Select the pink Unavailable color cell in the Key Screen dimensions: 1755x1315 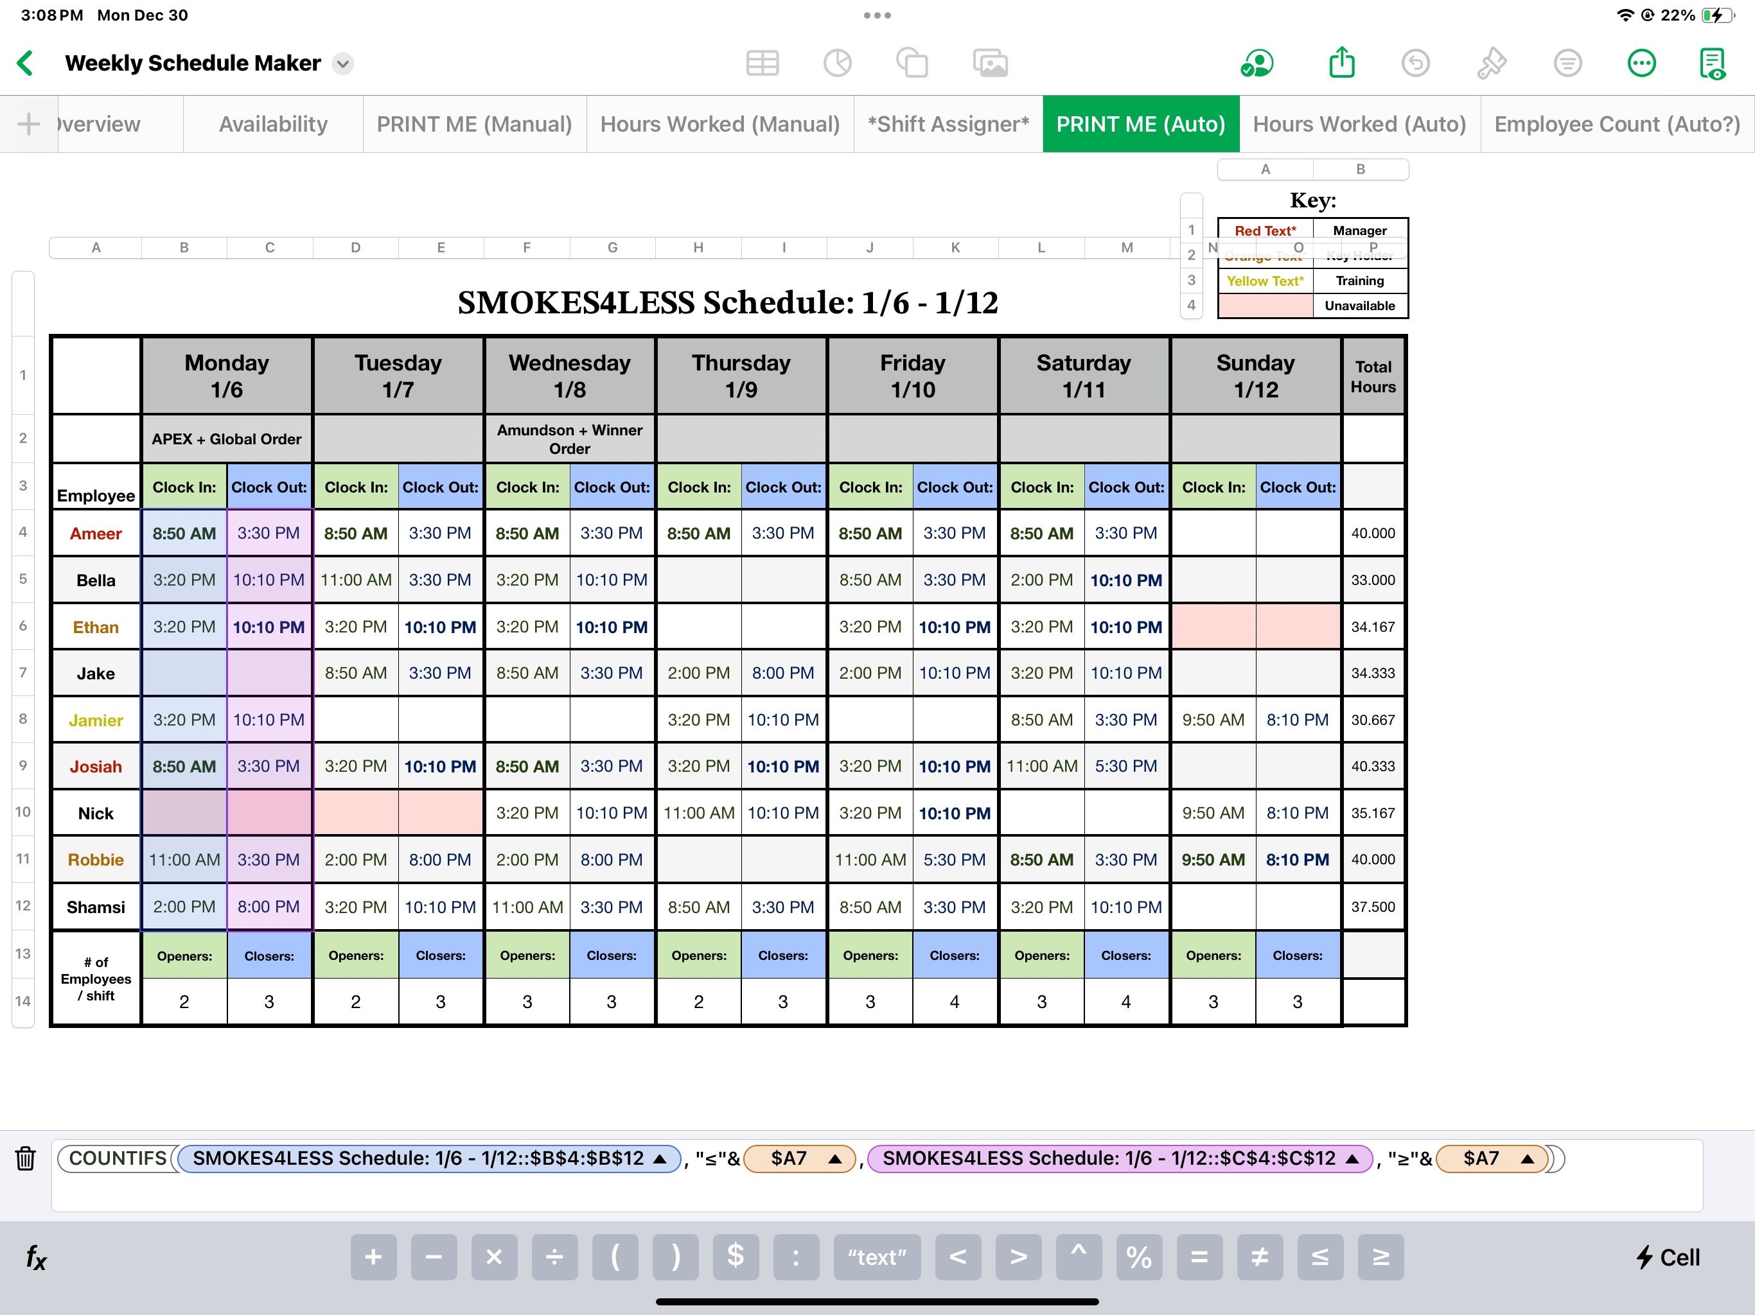[1265, 306]
